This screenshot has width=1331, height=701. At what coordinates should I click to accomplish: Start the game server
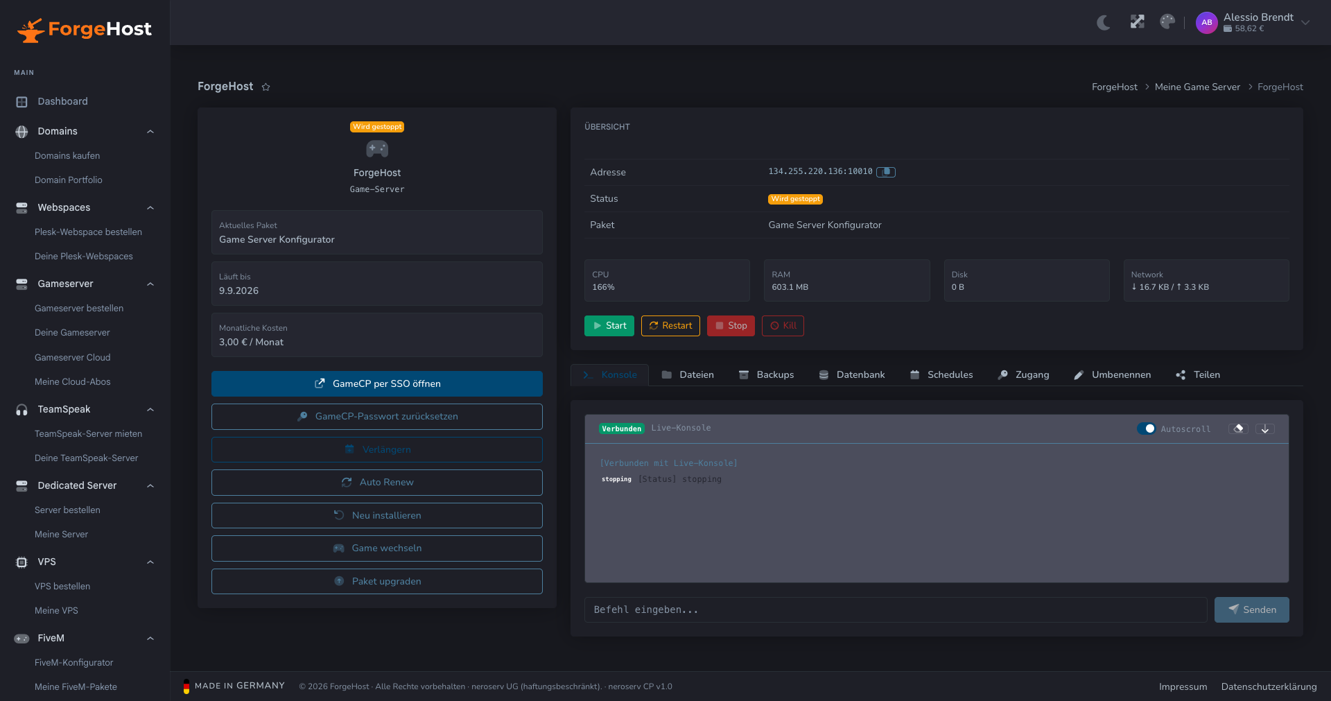609,326
